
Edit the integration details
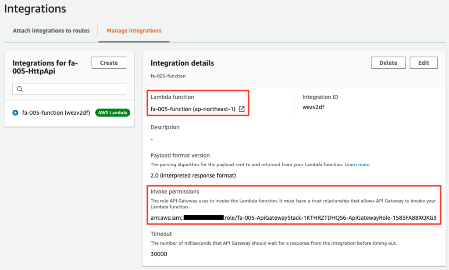point(424,63)
